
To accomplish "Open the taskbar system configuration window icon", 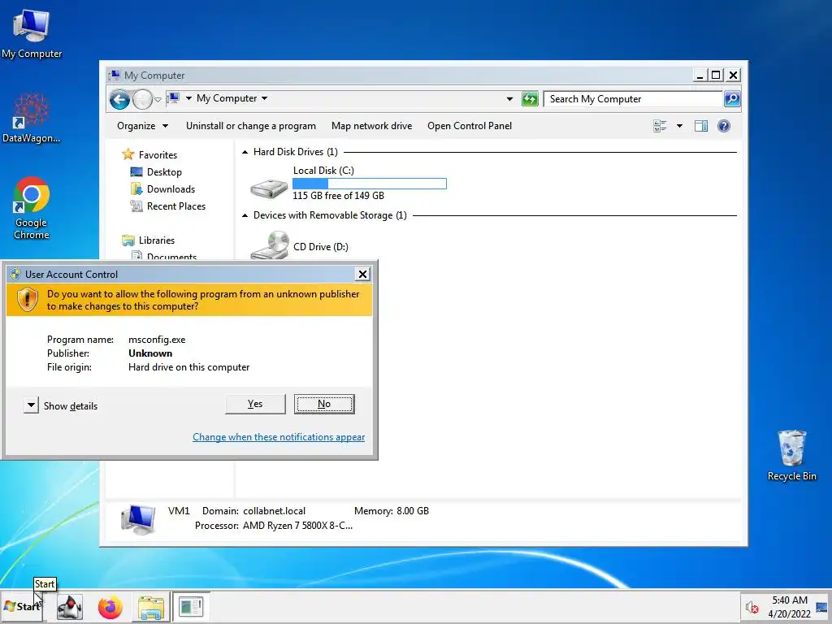I will (x=191, y=606).
